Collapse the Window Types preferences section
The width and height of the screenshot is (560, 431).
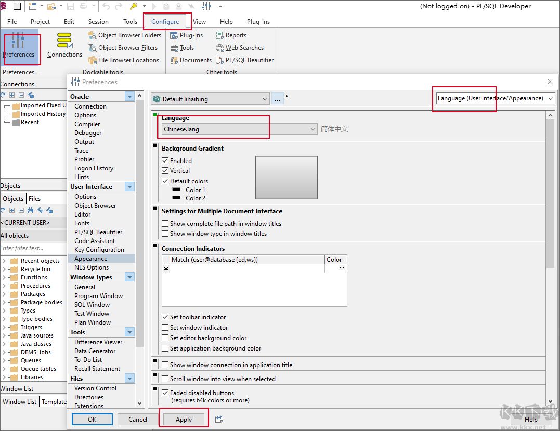pos(130,277)
